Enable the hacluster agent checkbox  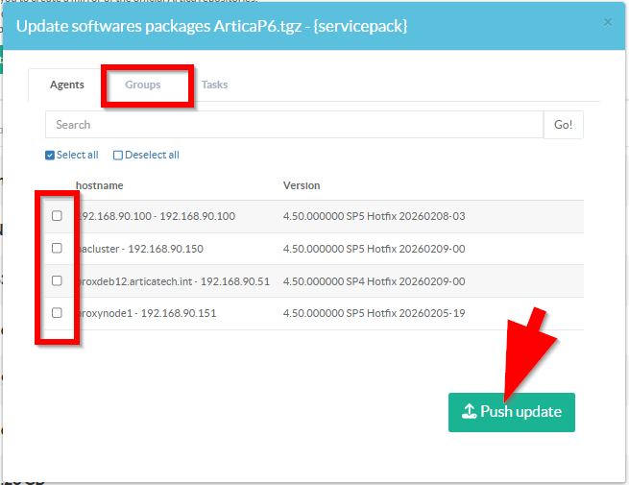(57, 249)
